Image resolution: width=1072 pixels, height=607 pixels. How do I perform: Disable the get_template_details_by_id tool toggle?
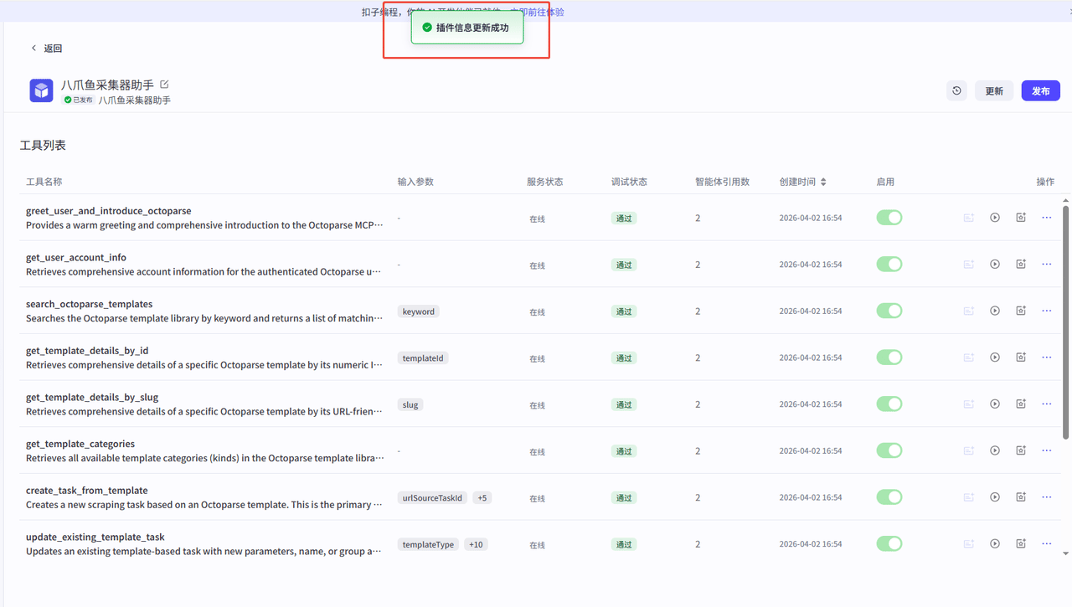point(889,358)
